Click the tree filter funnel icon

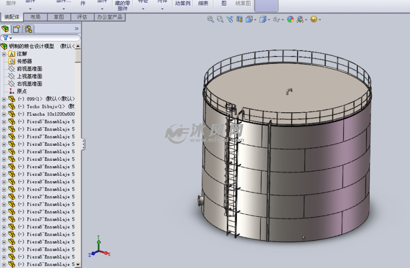coord(5,38)
